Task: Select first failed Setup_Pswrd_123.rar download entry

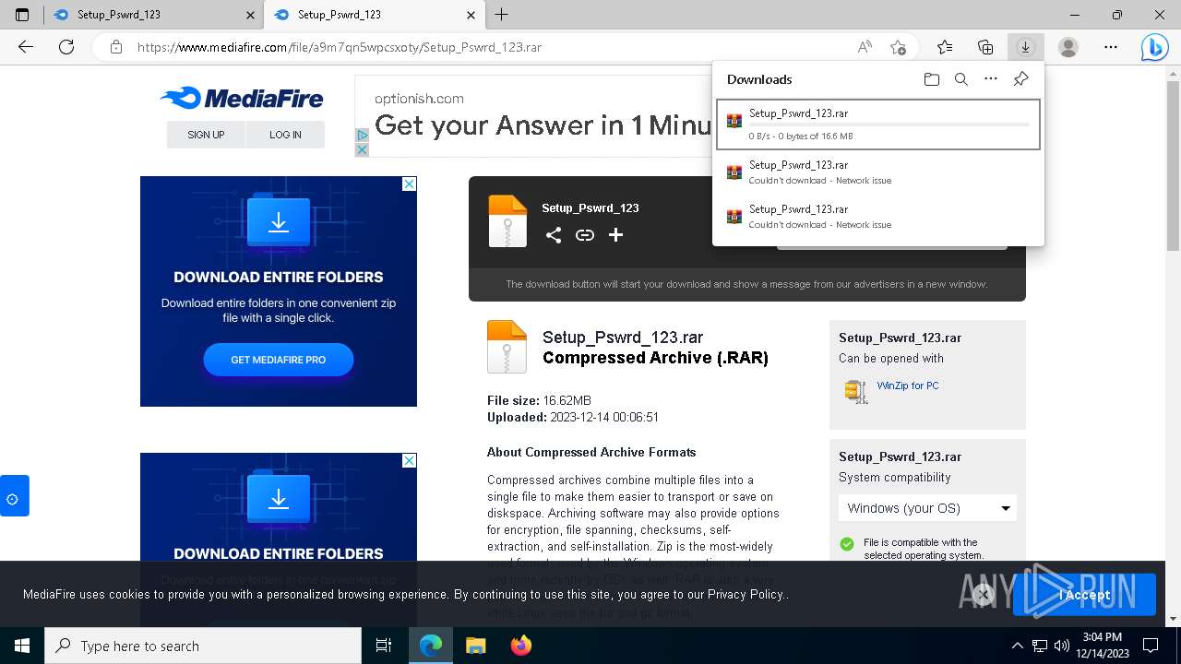Action: tap(878, 172)
